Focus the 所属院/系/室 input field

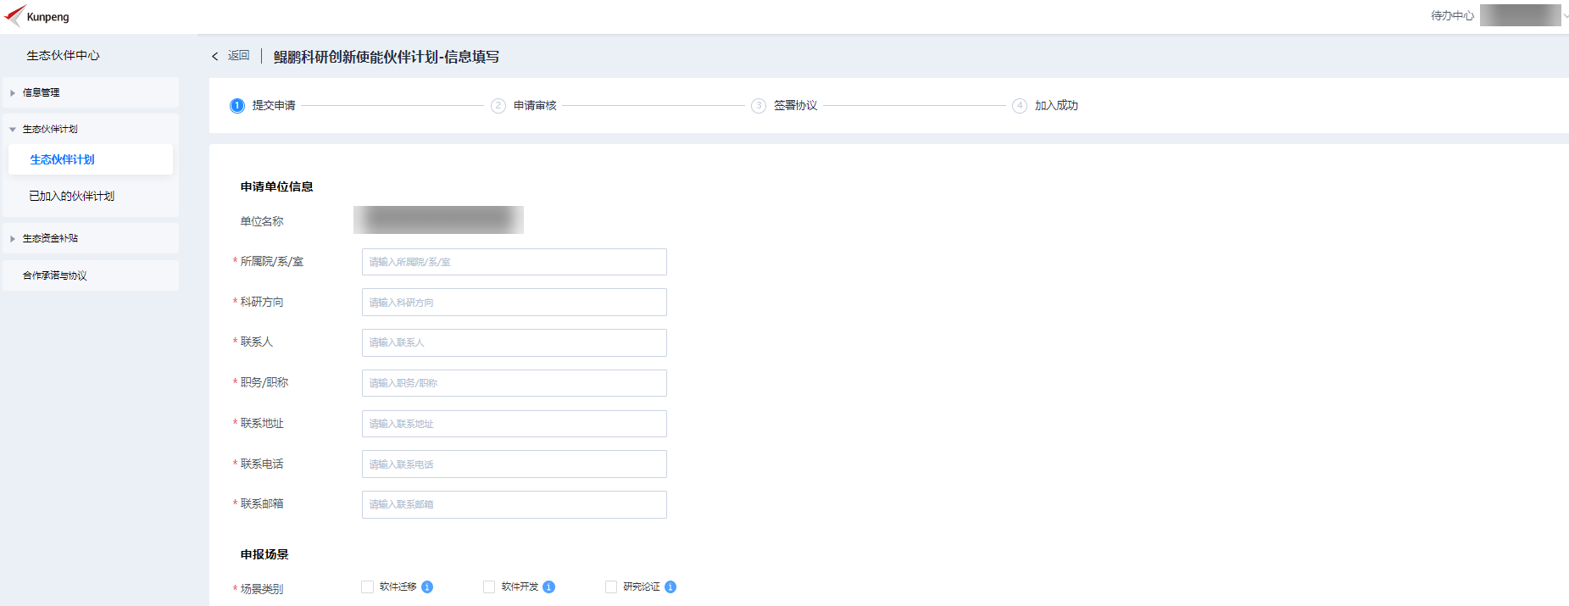(x=515, y=262)
